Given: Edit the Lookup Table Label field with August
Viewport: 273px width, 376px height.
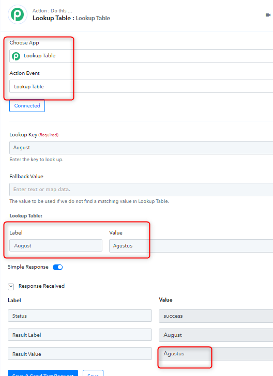Looking at the screenshot, I should [x=56, y=245].
